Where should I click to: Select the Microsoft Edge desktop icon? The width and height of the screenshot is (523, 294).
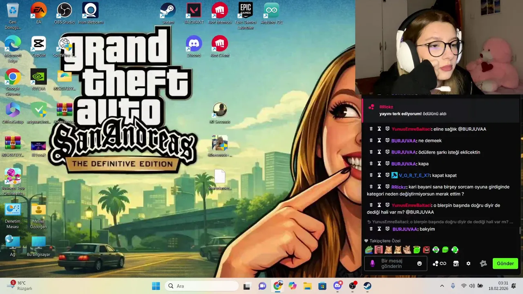[13, 49]
